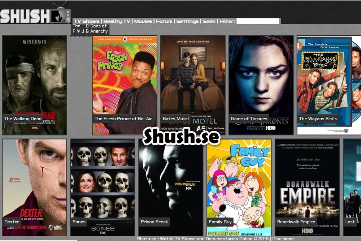361x241 pixels.
Task: Open The Walking Dead poster
Action: [x=35, y=85]
